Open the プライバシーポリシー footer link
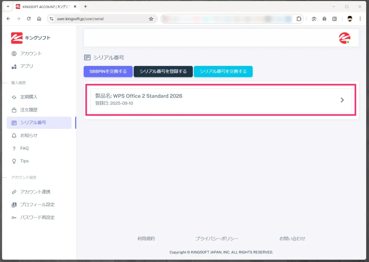The image size is (369, 262). [x=217, y=239]
